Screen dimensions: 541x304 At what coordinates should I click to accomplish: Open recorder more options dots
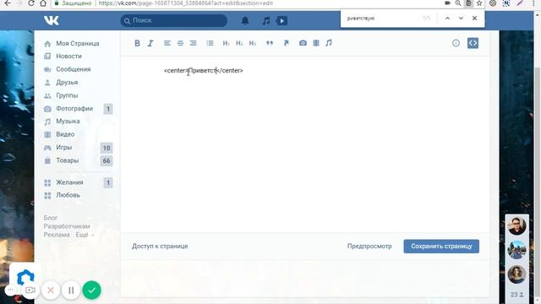point(11,290)
